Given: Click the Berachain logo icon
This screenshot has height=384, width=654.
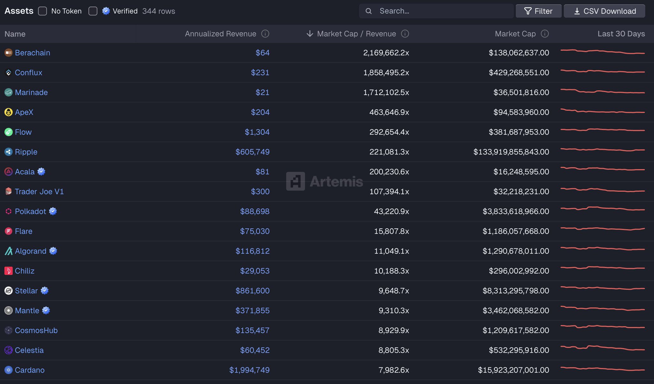Looking at the screenshot, I should [9, 53].
